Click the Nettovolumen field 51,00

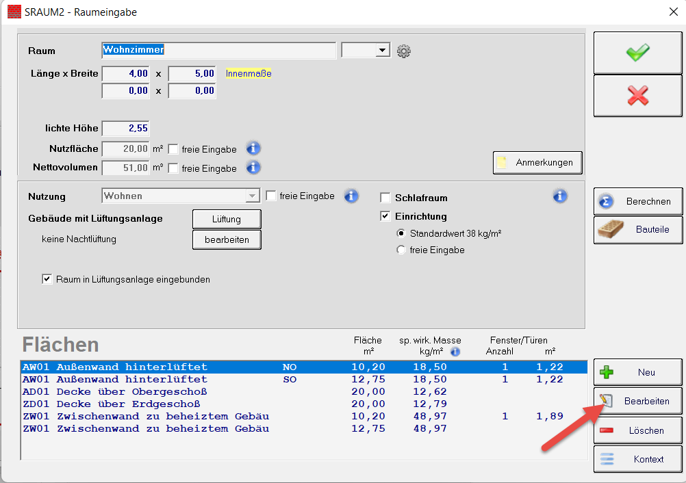pos(126,168)
